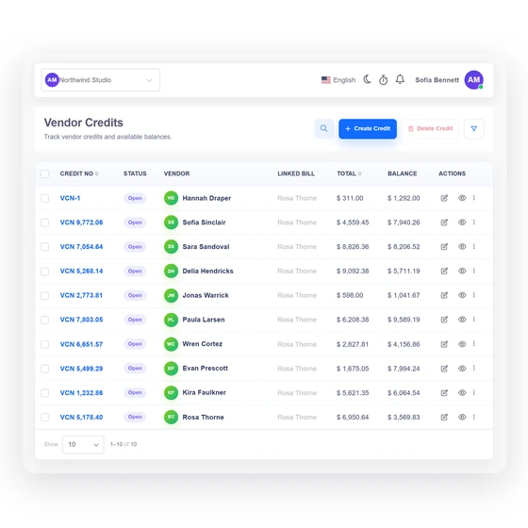Select all credits header checkbox
This screenshot has width=528, height=528.
point(45,173)
